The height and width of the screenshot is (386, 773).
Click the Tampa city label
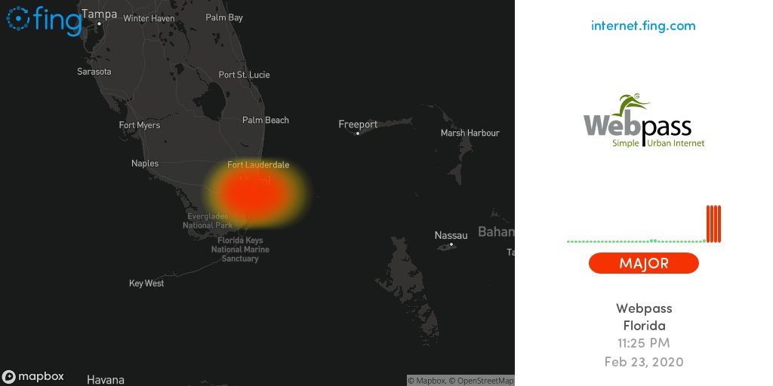pos(99,14)
